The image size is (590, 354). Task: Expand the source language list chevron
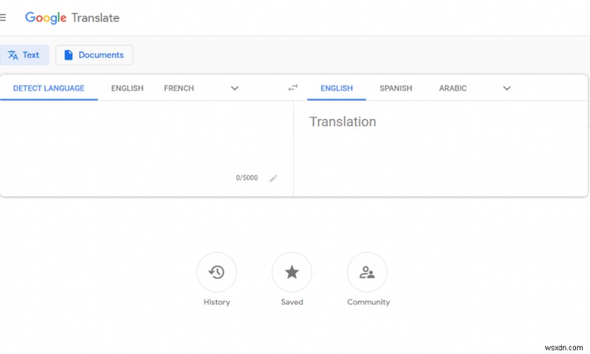[x=235, y=88]
